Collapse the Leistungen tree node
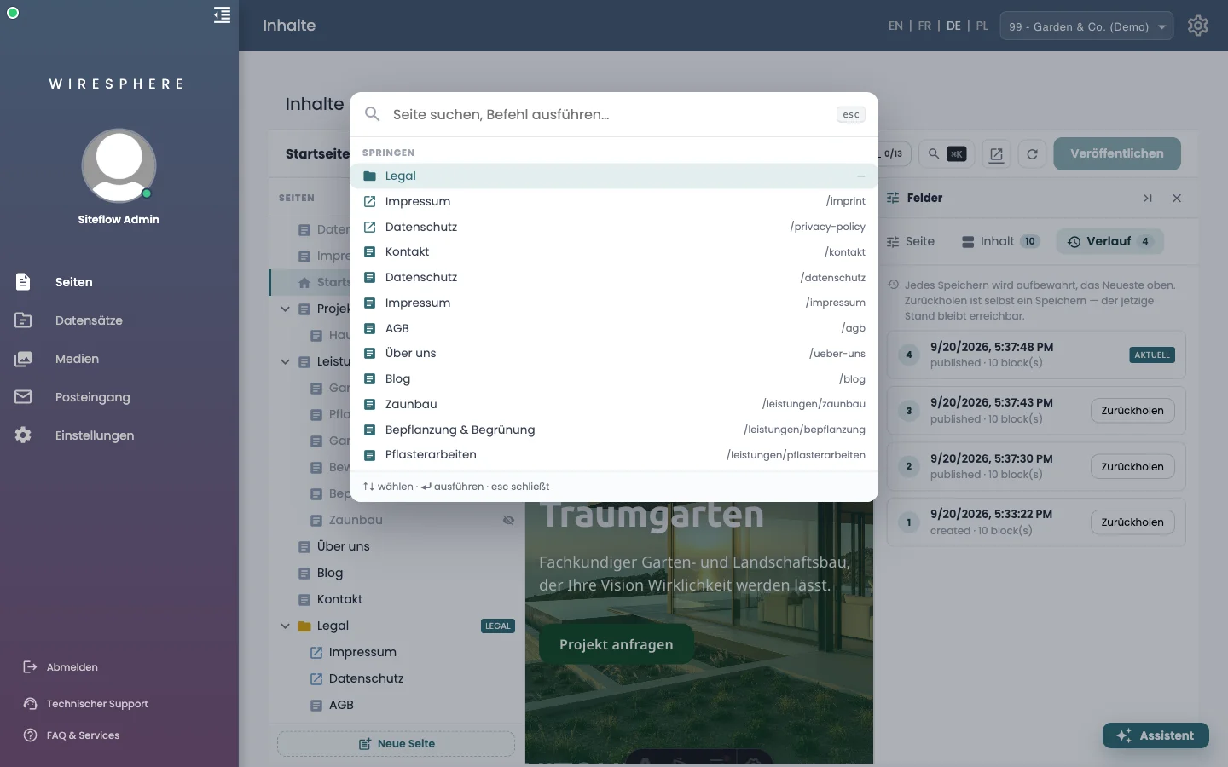The height and width of the screenshot is (767, 1228). tap(286, 361)
